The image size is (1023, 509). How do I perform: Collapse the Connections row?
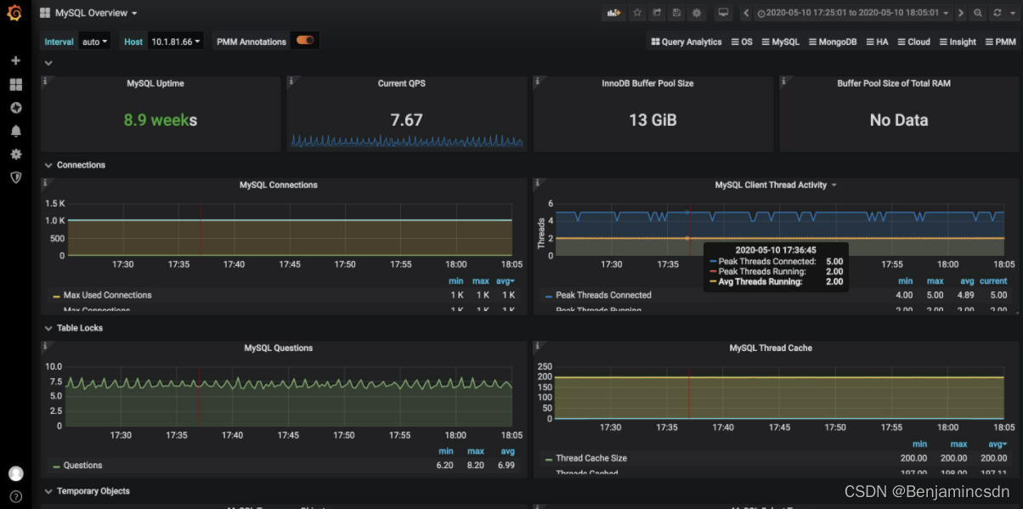click(75, 165)
